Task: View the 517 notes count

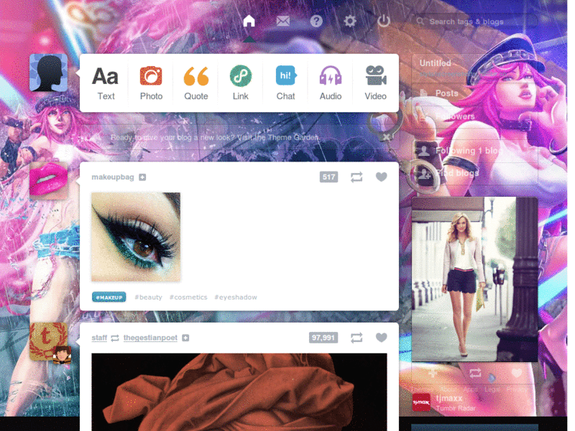Action: click(x=328, y=177)
